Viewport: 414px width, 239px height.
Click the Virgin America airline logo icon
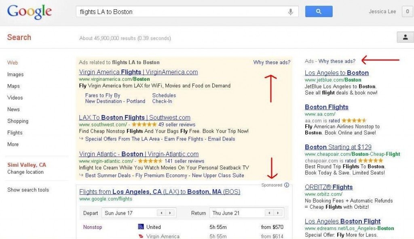pos(141,236)
